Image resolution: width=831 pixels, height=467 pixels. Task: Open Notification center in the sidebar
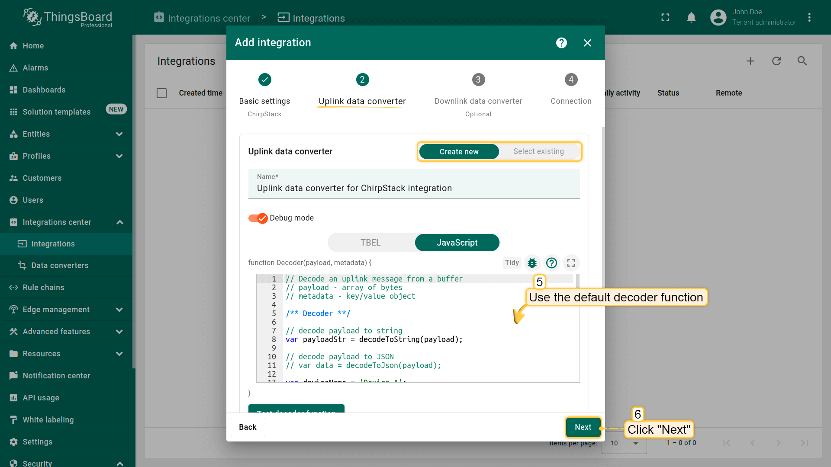coord(66,376)
